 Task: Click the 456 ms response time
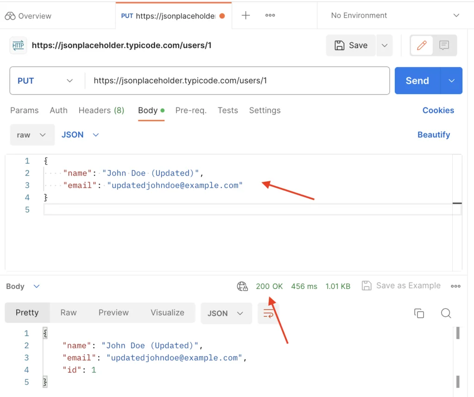[304, 286]
